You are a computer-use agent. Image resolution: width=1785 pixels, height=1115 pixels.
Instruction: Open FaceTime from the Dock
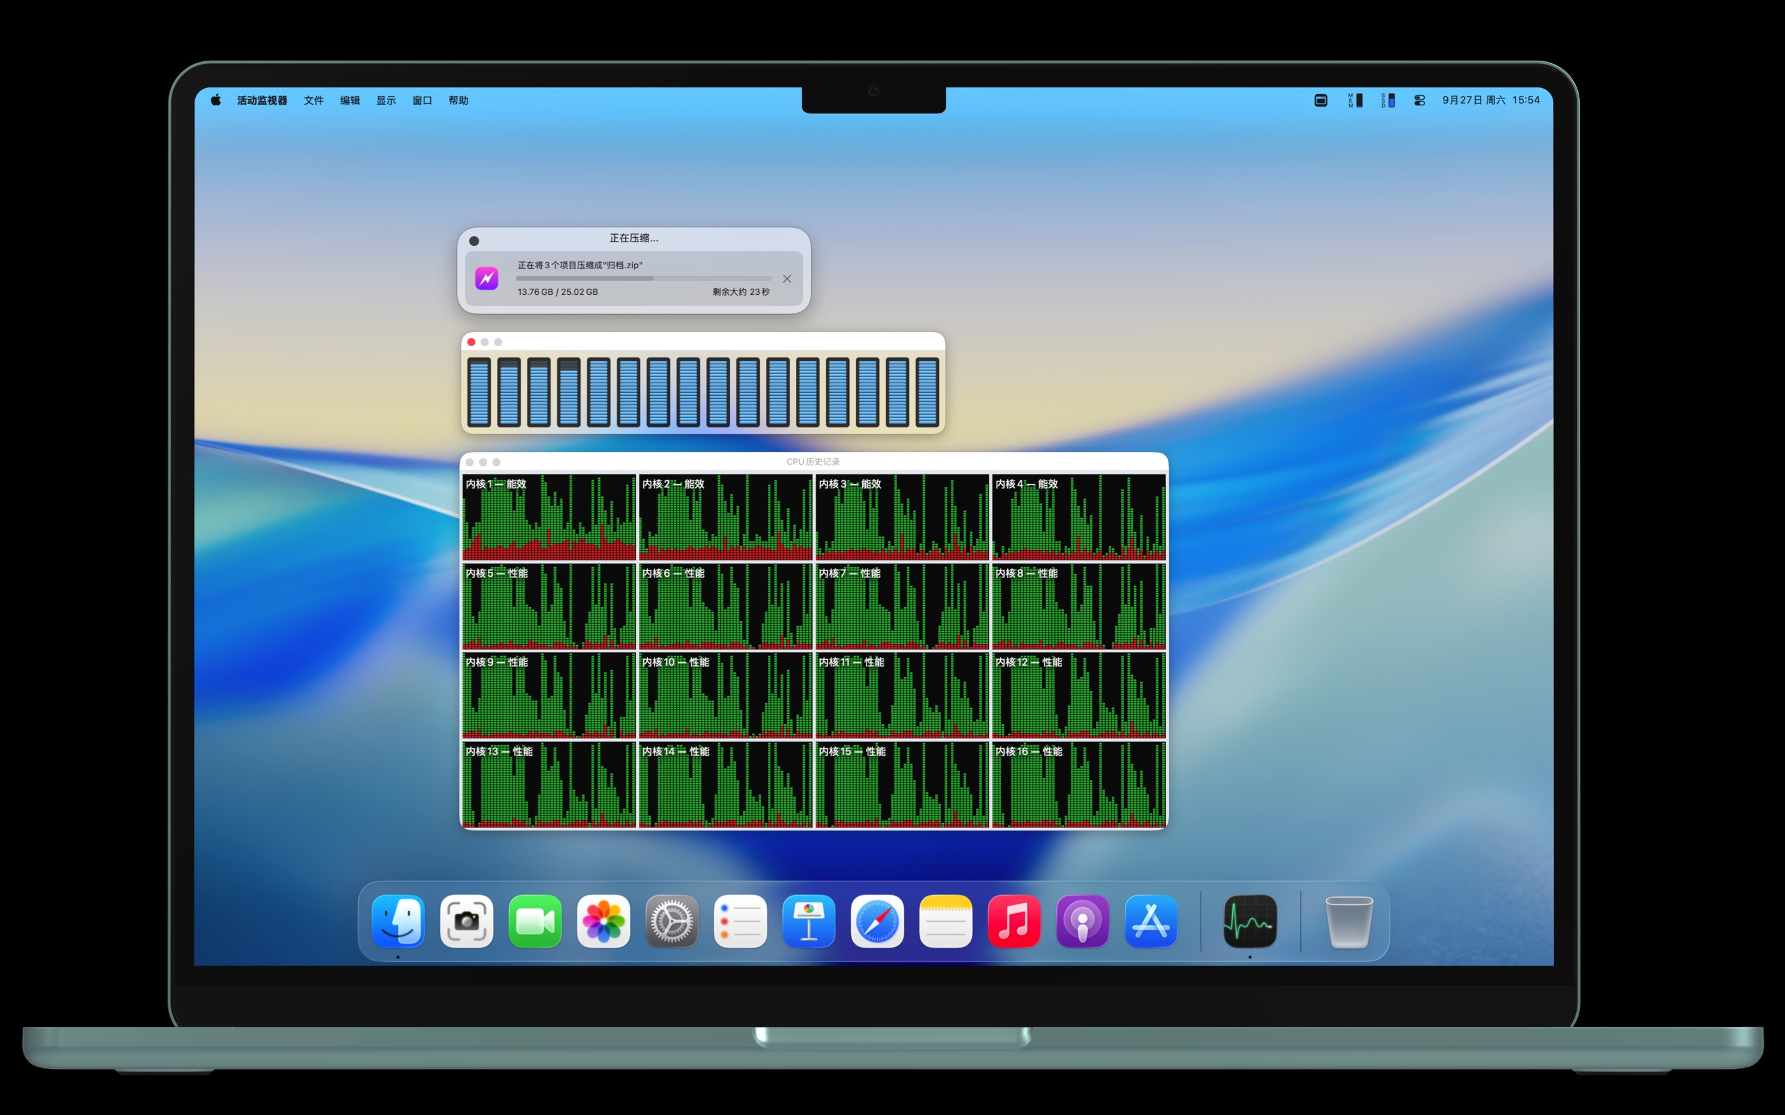[535, 920]
